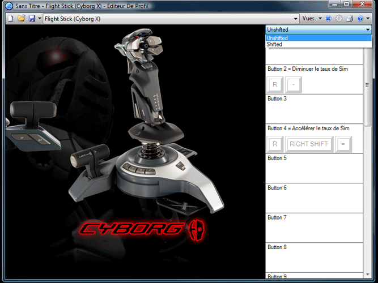This screenshot has height=283, width=378.
Task: Select Unshifted in the mode list
Action: [x=318, y=38]
